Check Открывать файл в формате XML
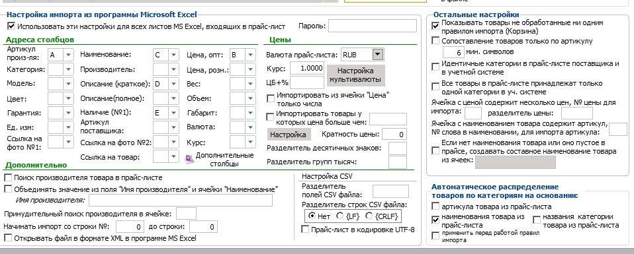 (8, 238)
